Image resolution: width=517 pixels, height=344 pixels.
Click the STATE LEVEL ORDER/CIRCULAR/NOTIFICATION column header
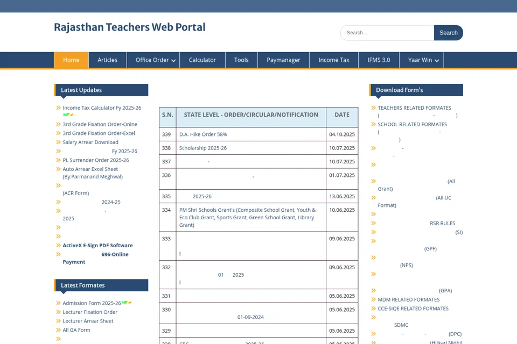251,117
